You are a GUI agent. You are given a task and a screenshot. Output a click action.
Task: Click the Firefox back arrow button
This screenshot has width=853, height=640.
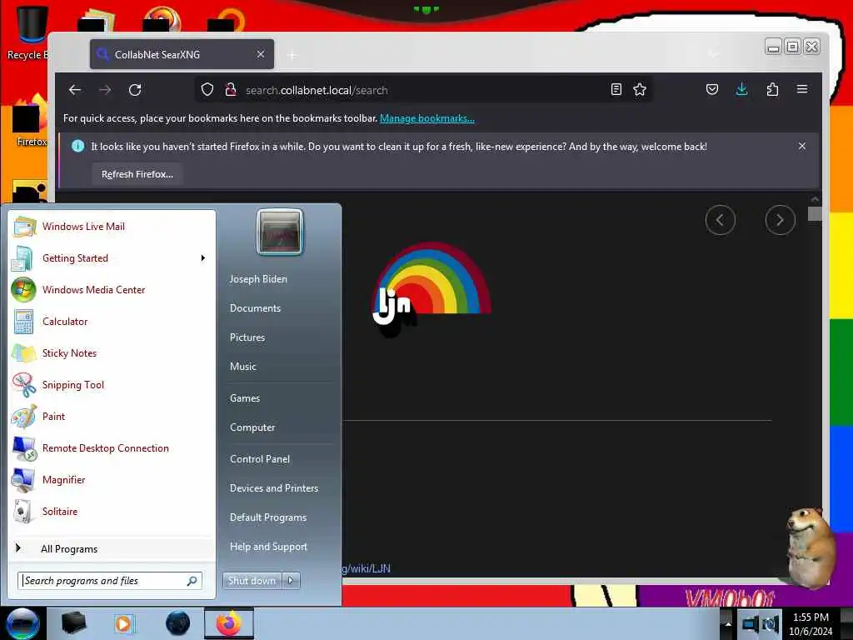[75, 90]
